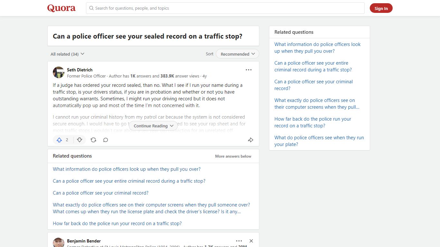Expand the All related (34) filter
Viewport: 440px width, 247px height.
coord(67,54)
